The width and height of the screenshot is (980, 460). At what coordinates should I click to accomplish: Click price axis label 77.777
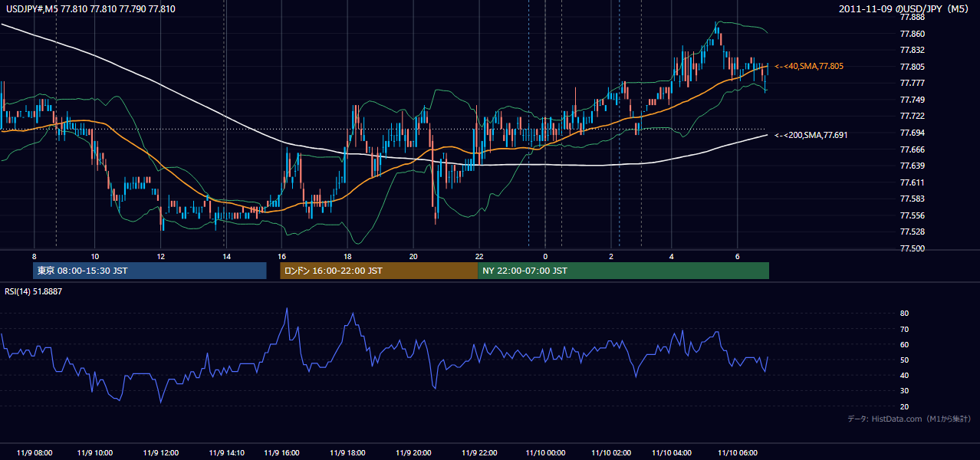pos(912,83)
